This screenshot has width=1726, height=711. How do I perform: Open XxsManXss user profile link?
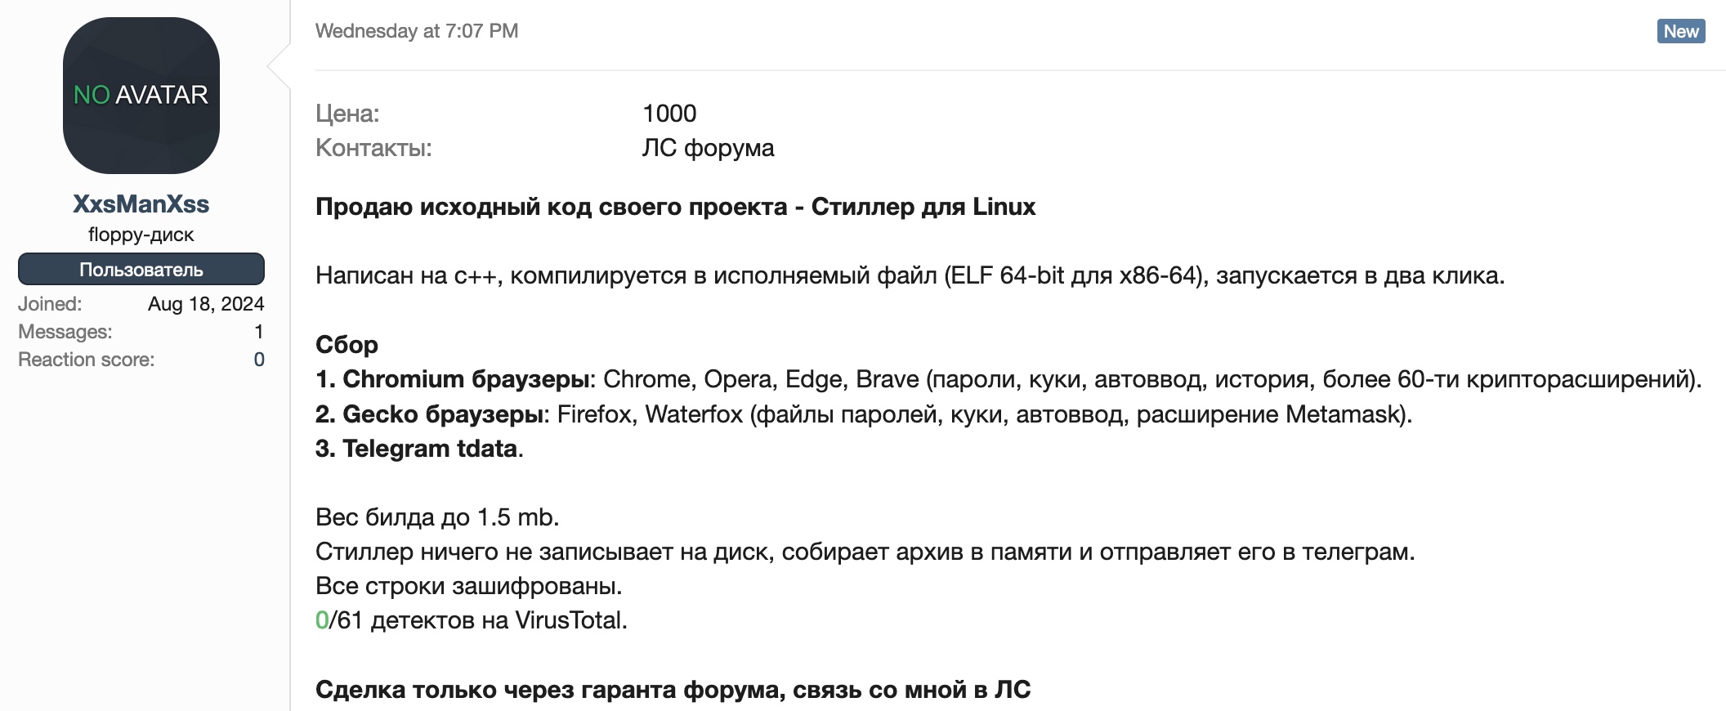141,203
